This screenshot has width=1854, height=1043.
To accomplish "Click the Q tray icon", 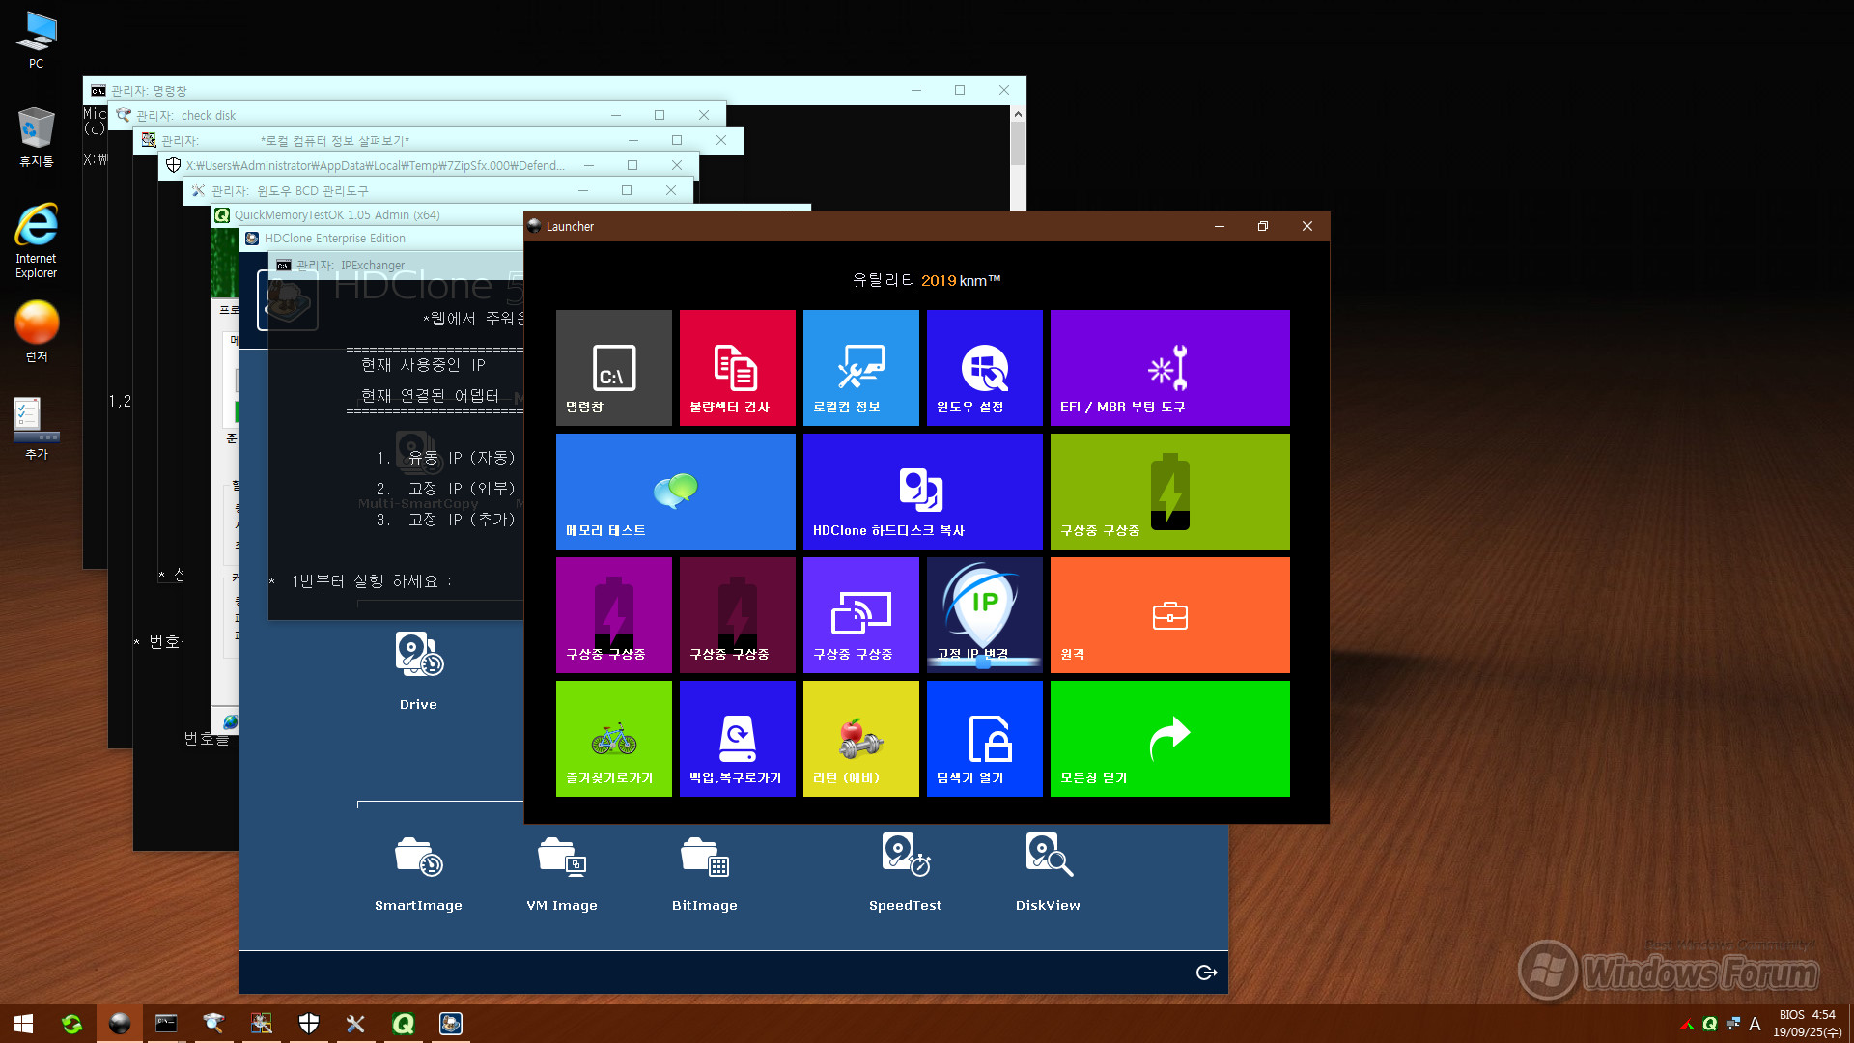I will tap(1709, 1024).
